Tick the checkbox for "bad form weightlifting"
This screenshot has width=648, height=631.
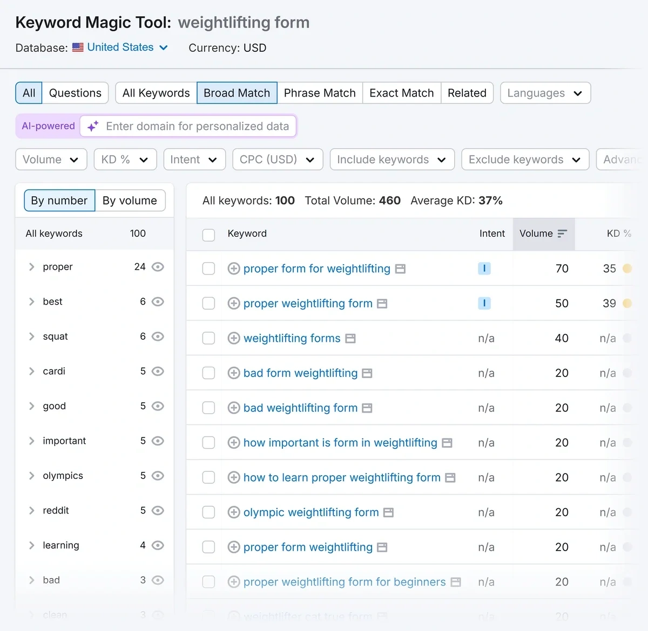(208, 373)
